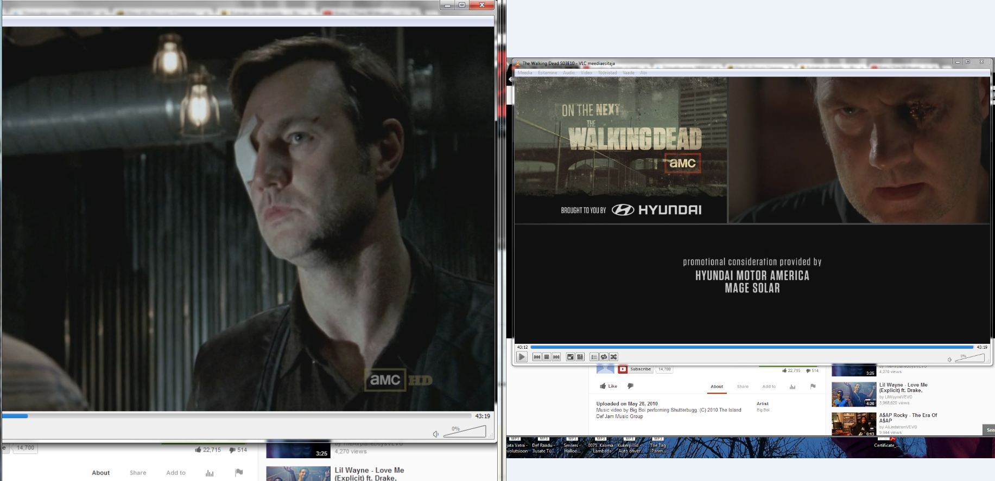Open VLC extended settings equalizer icon
This screenshot has width=995, height=481.
580,357
